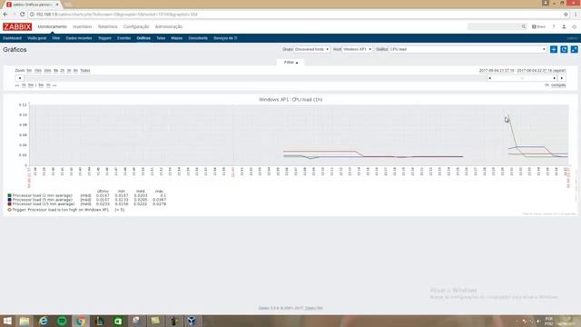This screenshot has width=581, height=327.
Task: Go back using the browser back arrow
Action: pos(5,15)
